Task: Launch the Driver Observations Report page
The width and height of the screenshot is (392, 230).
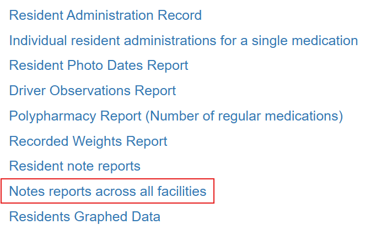Action: (x=93, y=91)
